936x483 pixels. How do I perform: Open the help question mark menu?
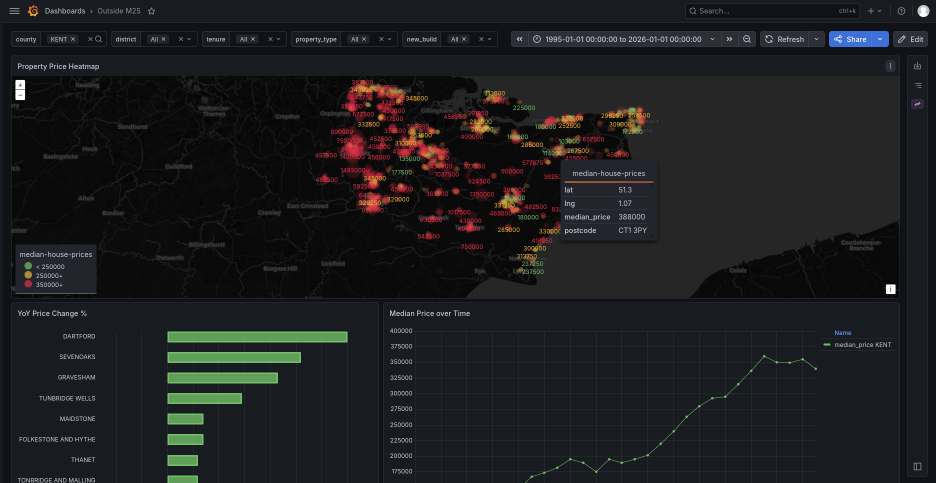(x=901, y=11)
